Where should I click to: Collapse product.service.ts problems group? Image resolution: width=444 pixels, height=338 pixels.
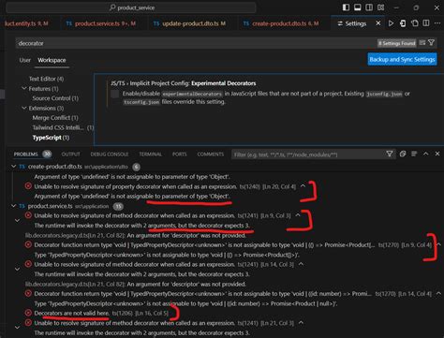[x=14, y=206]
